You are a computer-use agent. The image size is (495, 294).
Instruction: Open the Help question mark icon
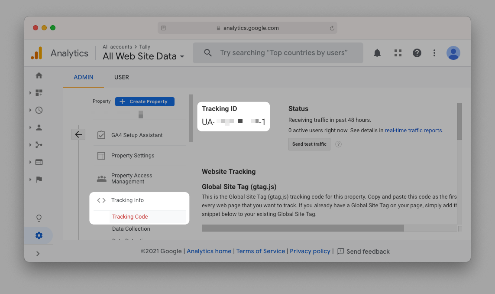pos(417,53)
